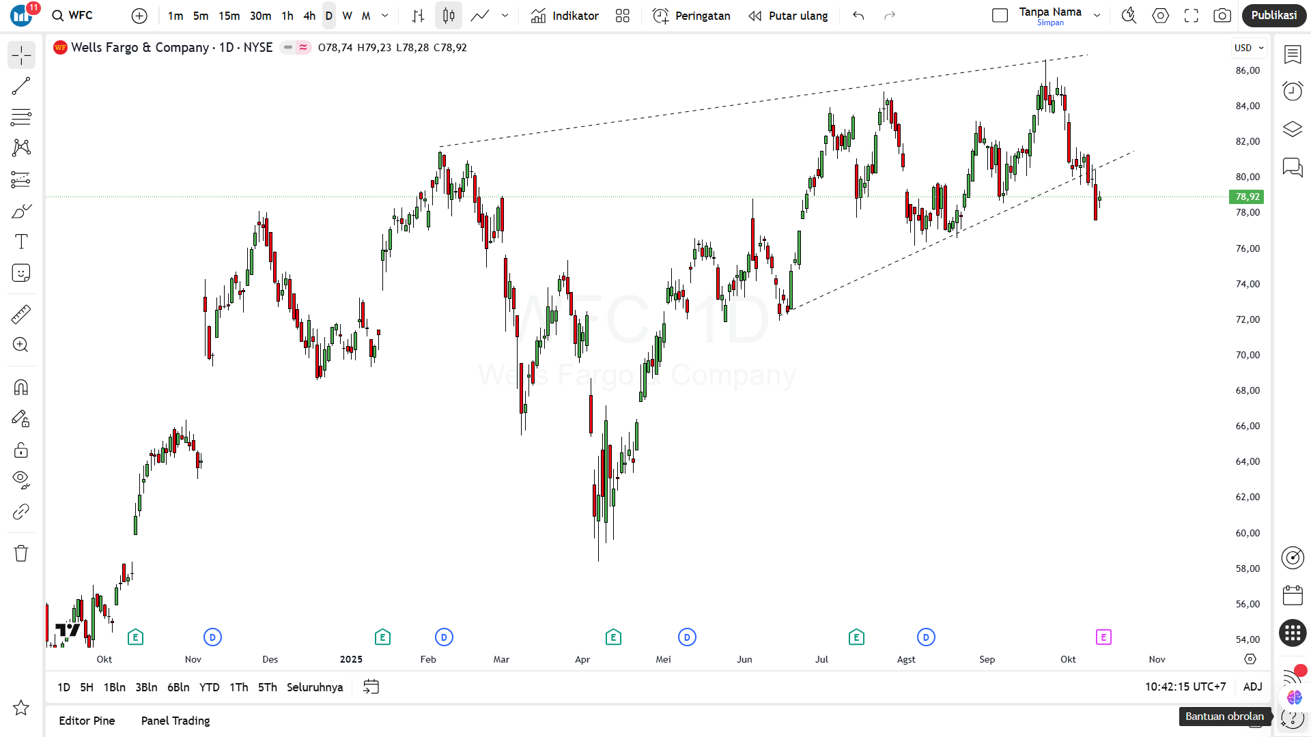Open the text annotation tool

click(x=21, y=242)
